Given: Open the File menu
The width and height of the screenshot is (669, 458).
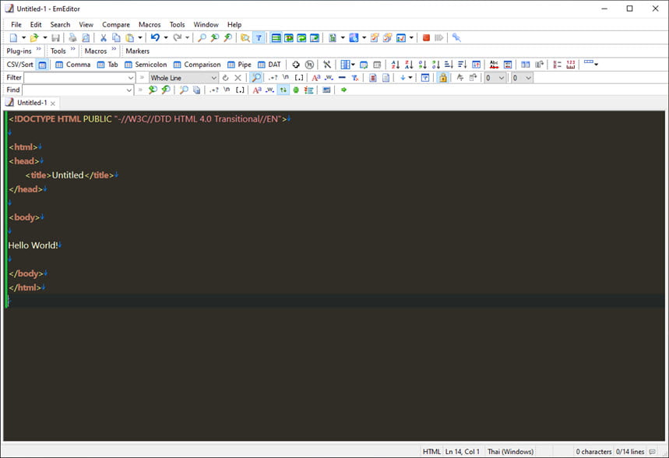Looking at the screenshot, I should pos(16,24).
